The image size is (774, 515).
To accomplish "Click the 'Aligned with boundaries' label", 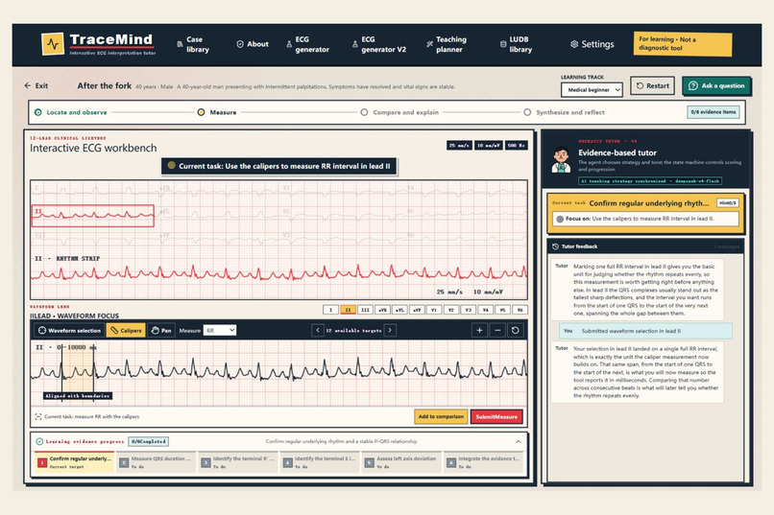I will [78, 396].
